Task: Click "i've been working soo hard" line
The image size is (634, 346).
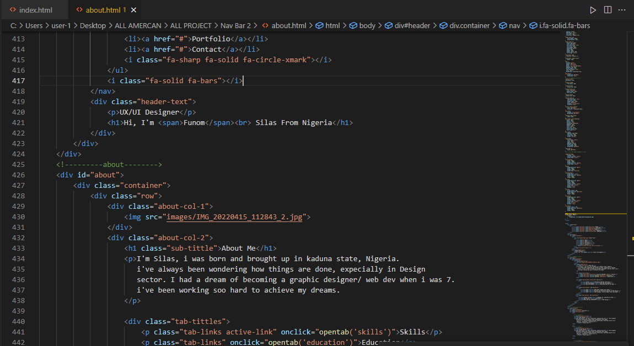Action: click(239, 290)
